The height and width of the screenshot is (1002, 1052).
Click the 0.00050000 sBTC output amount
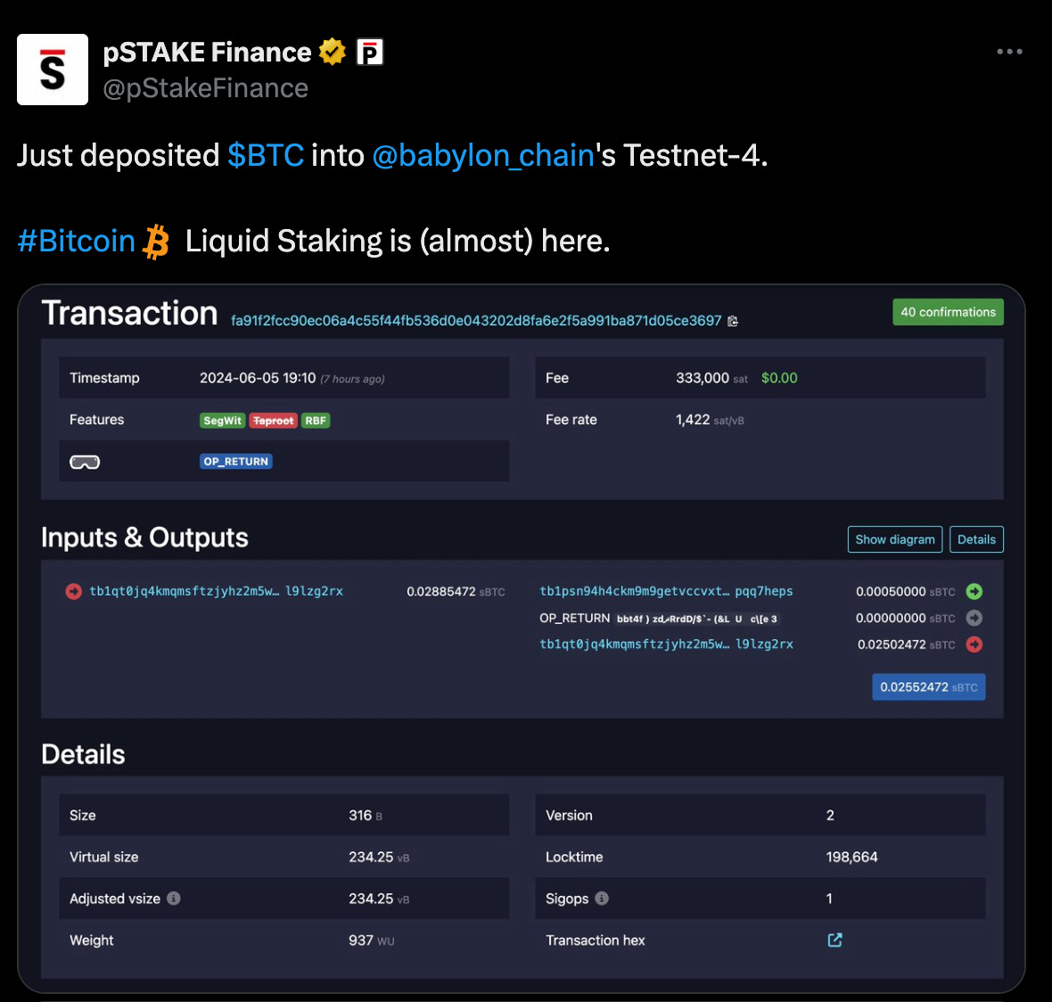tap(906, 592)
